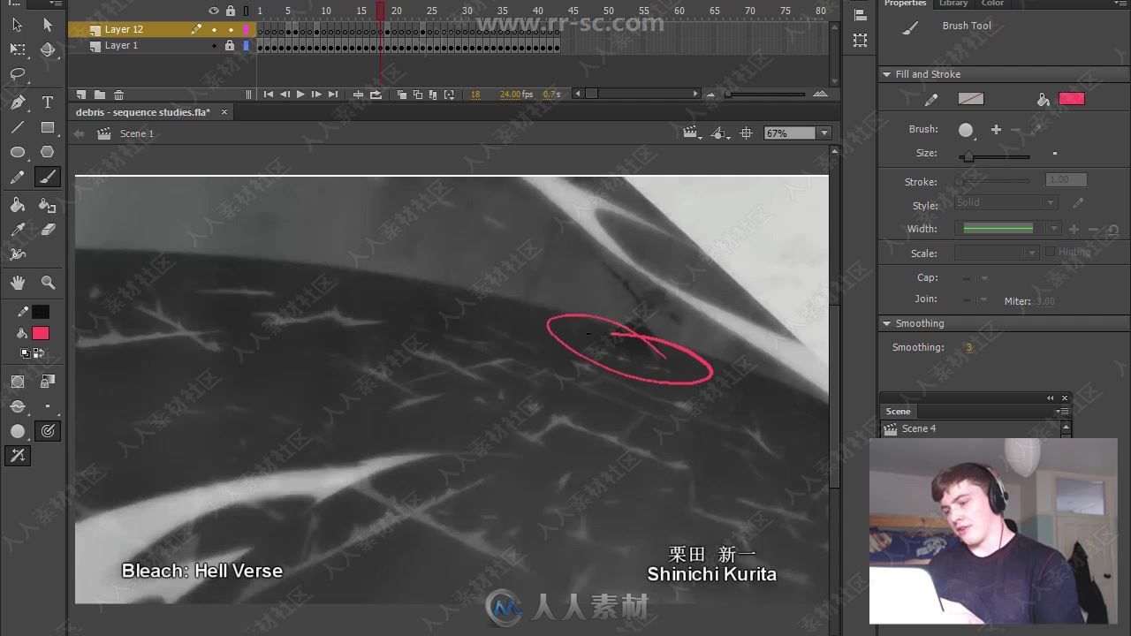Click the new layer icon
1131x636 pixels.
coord(81,95)
